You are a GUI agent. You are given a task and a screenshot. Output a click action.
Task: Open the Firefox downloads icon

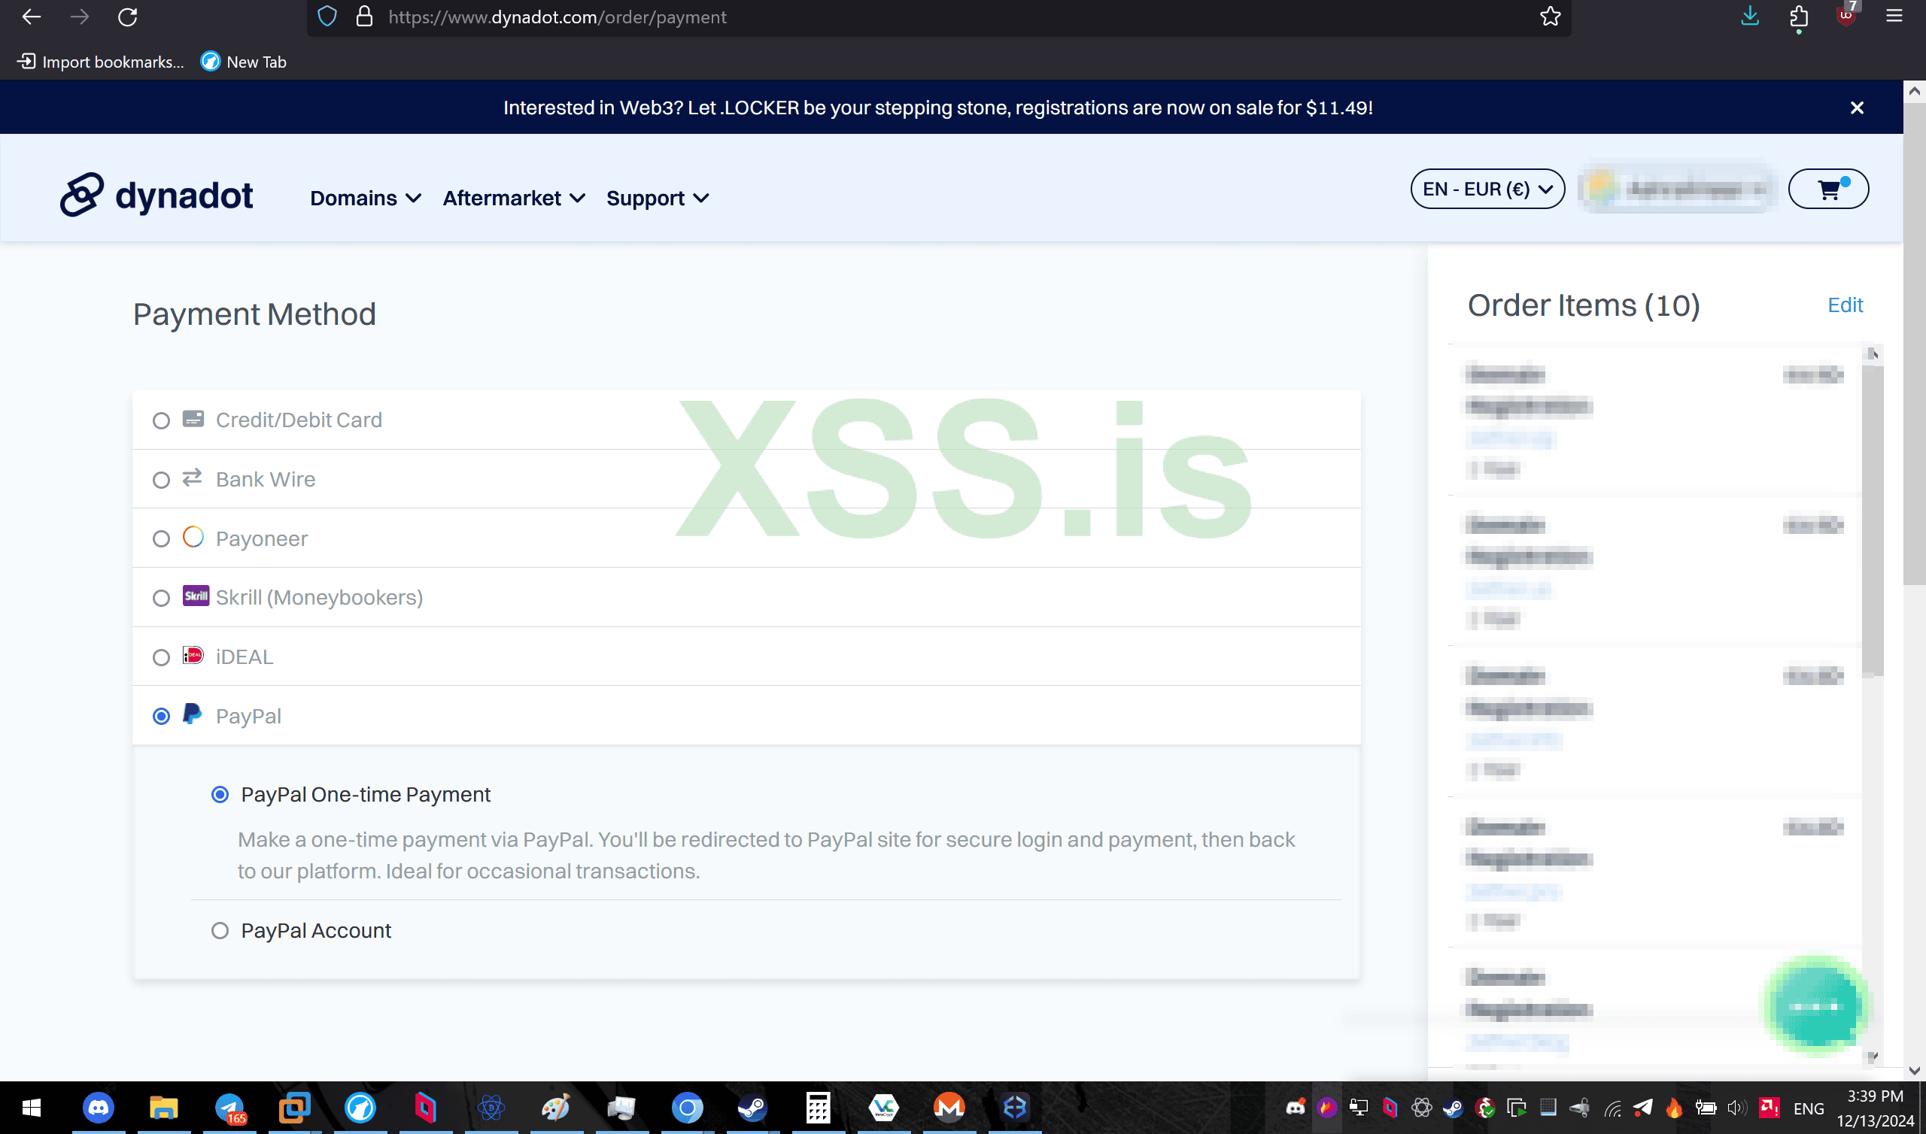[x=1749, y=17]
